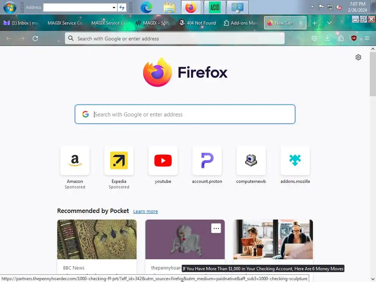Open the Save to Pocket button
376x282 pixels.
[314, 38]
